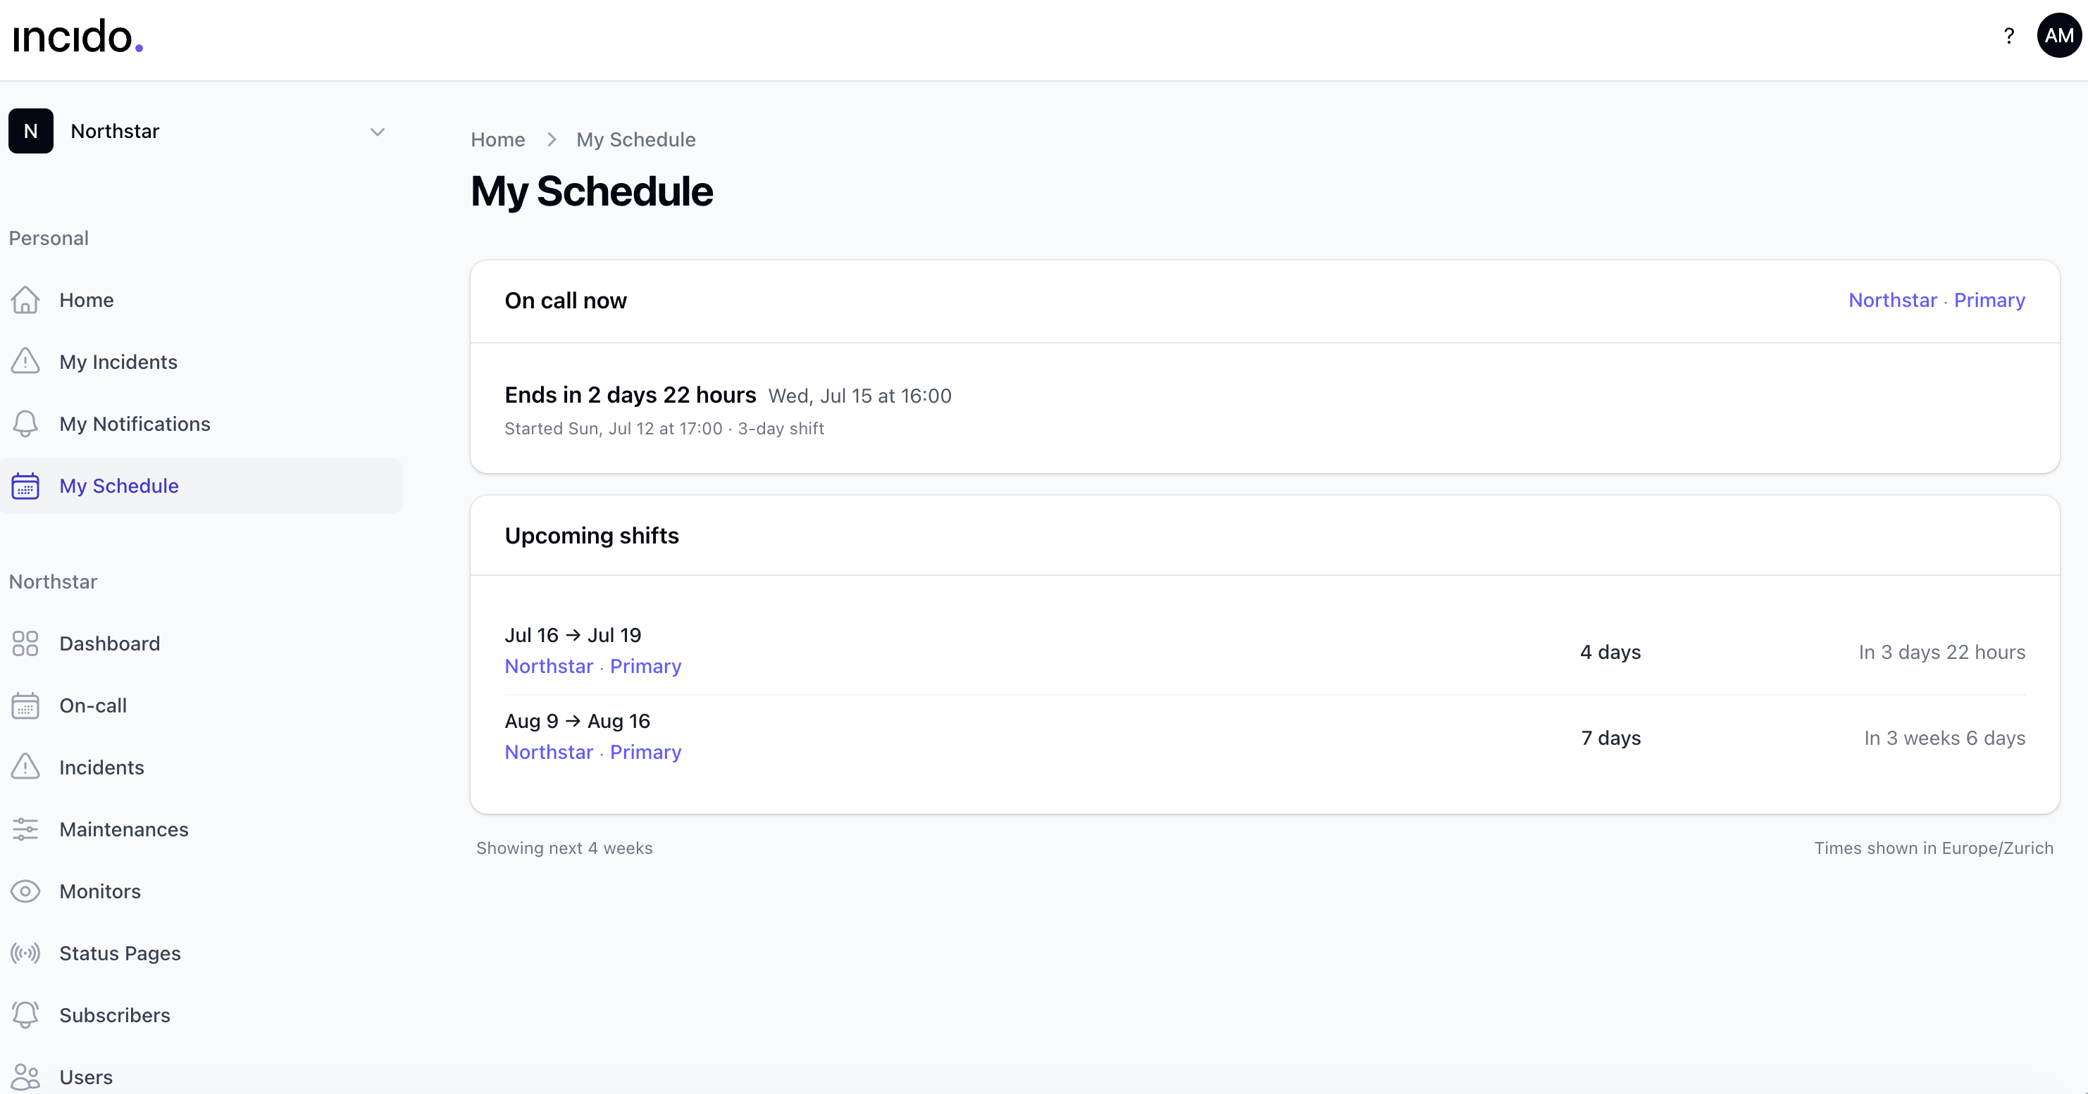2088x1094 pixels.
Task: Click 'Wed, Jul 15 at 16:00' text
Action: (860, 396)
